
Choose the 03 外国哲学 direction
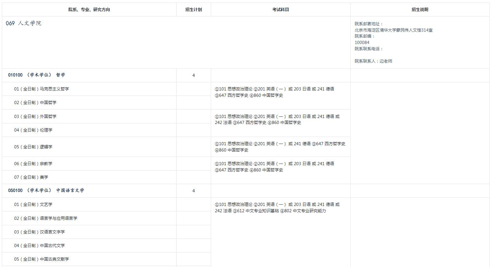35,116
